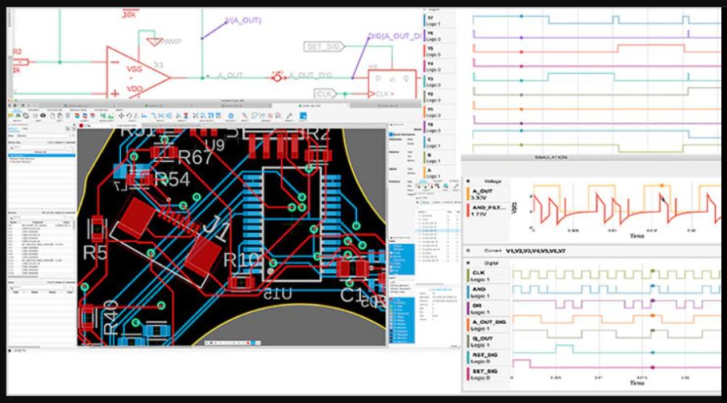Select the SET_SIG Logic 0 signal label
Image resolution: width=727 pixels, height=403 pixels.
tap(484, 374)
